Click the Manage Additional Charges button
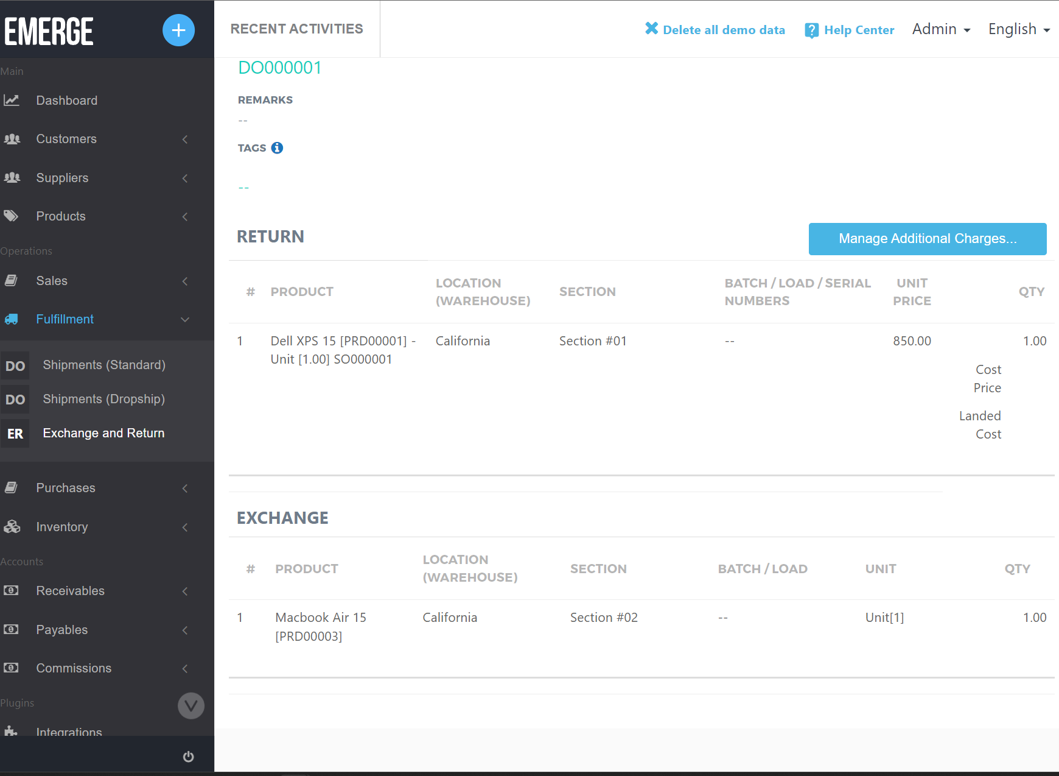 [x=927, y=239]
